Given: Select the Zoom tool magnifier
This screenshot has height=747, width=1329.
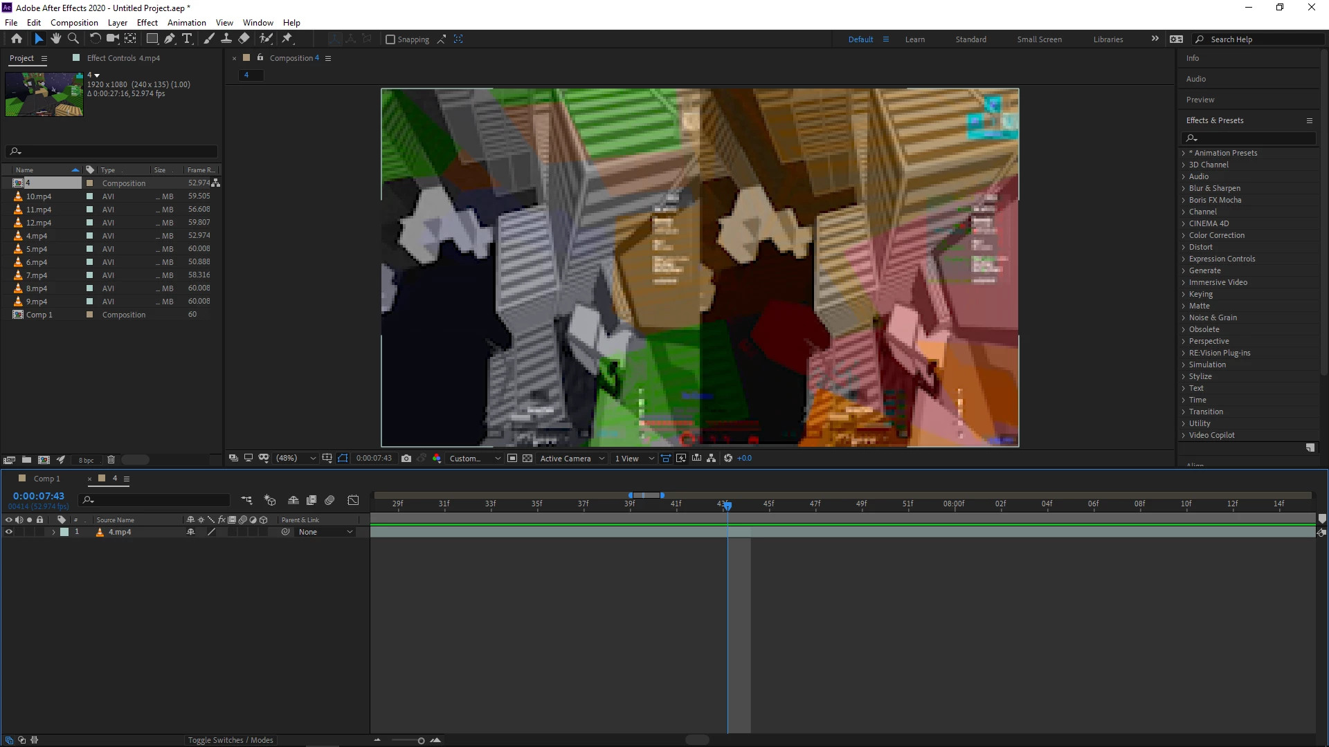Looking at the screenshot, I should (x=73, y=39).
